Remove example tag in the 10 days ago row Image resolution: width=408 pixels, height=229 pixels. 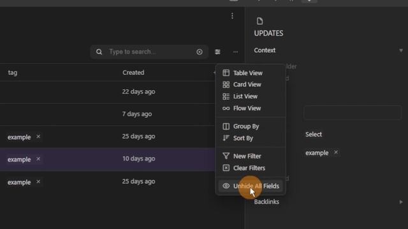click(38, 159)
